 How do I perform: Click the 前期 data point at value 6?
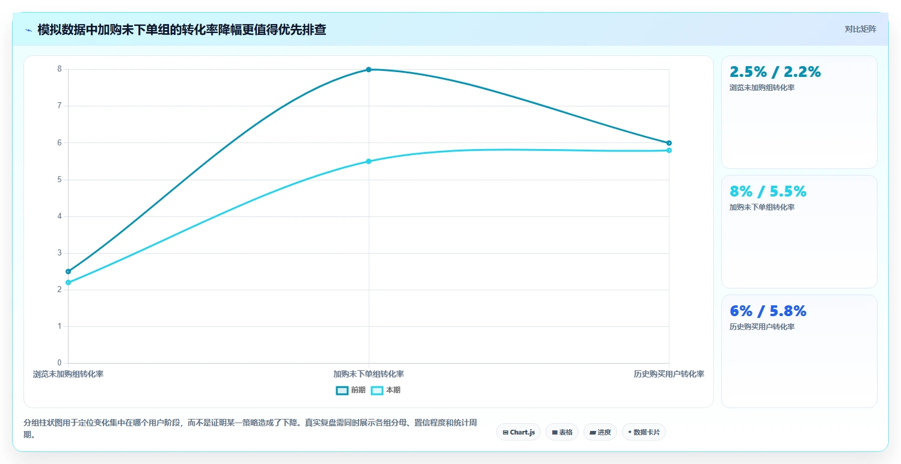pyautogui.click(x=669, y=143)
